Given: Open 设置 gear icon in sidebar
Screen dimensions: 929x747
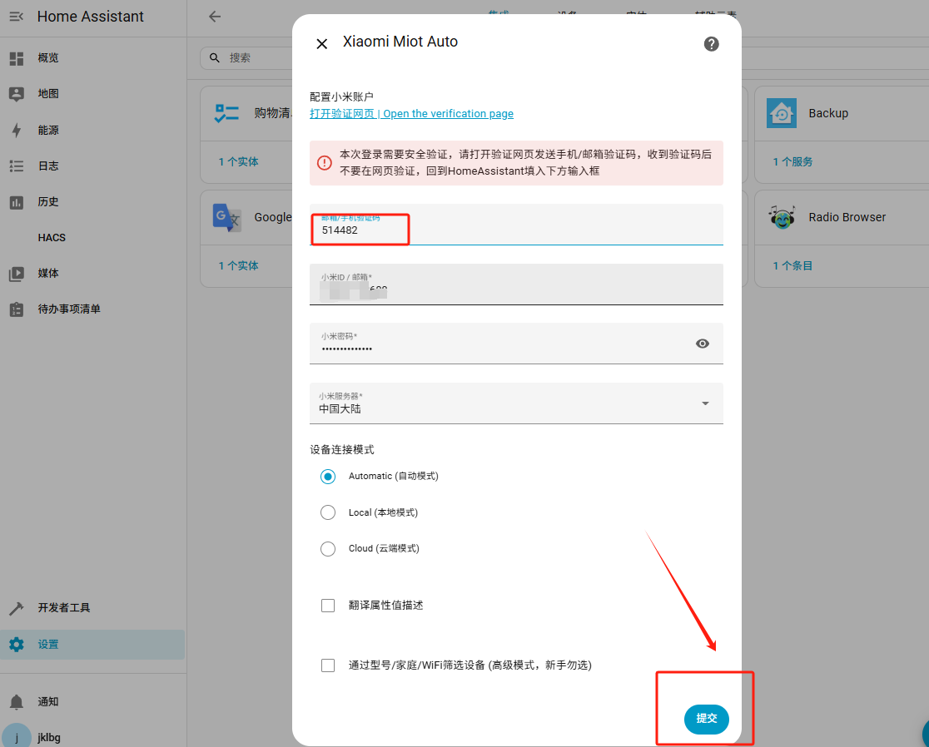Looking at the screenshot, I should (x=17, y=645).
